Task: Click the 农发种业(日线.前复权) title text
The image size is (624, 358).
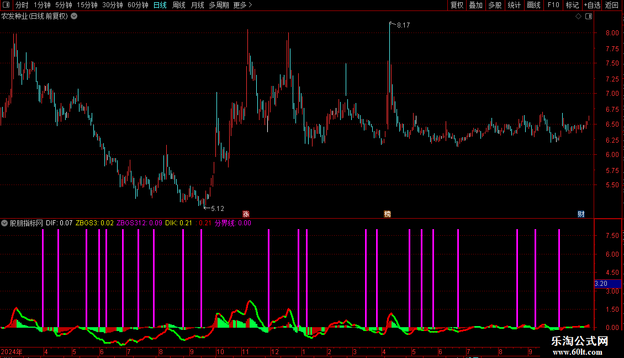Action: (35, 17)
